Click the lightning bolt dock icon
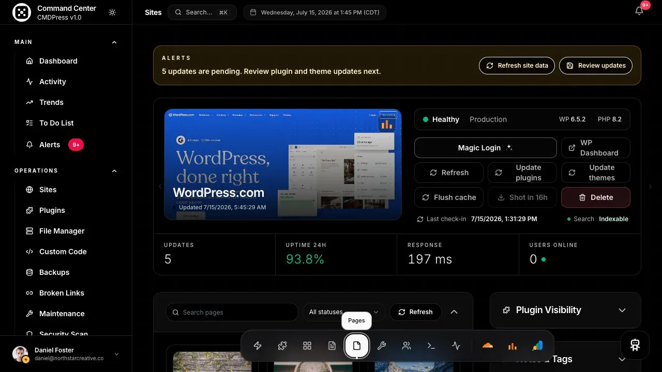 (258, 346)
